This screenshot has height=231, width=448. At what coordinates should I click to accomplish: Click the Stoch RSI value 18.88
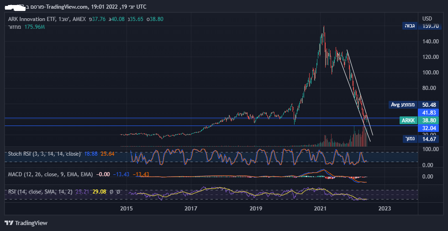point(91,154)
